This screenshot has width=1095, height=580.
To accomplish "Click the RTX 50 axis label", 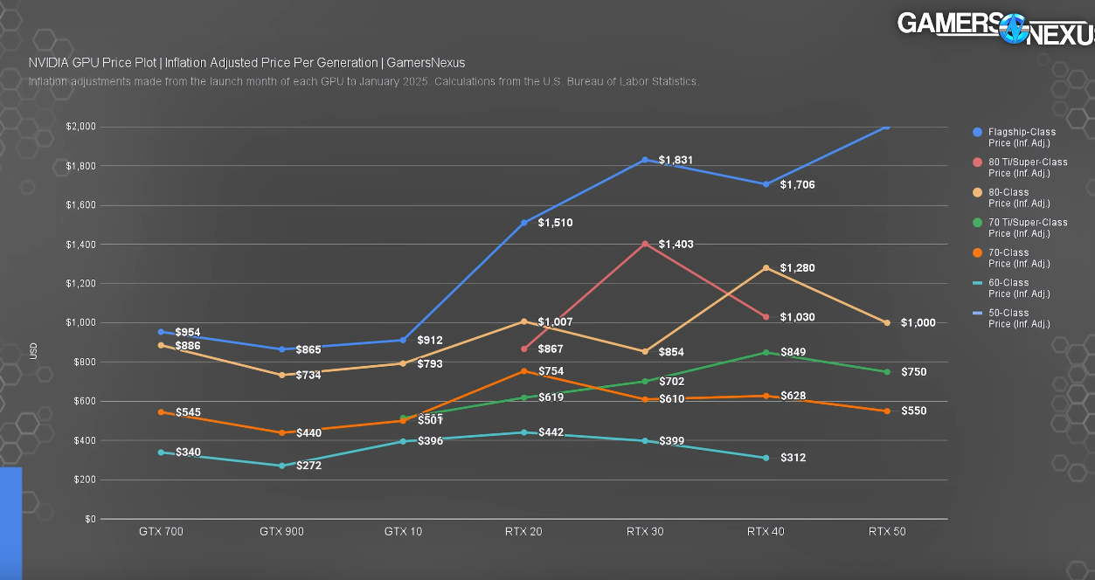I will pyautogui.click(x=887, y=531).
